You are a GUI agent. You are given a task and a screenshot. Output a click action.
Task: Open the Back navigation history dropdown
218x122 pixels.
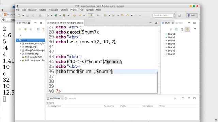[132, 15]
